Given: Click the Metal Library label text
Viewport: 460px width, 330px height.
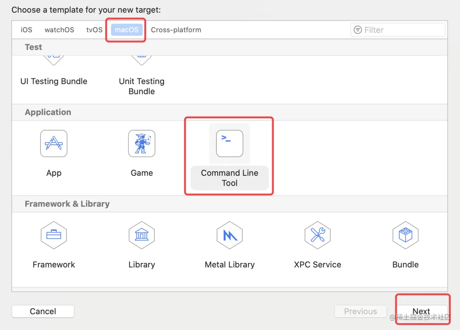Looking at the screenshot, I should point(230,265).
